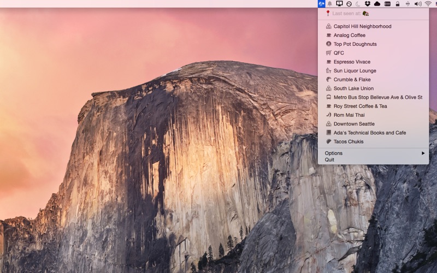This screenshot has height=273, width=437.
Task: Open the display monitor menu bar icon
Action: click(339, 4)
